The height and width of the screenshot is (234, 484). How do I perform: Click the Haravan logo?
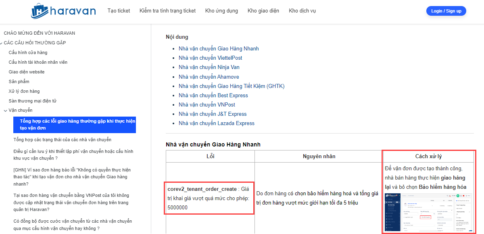click(x=63, y=11)
